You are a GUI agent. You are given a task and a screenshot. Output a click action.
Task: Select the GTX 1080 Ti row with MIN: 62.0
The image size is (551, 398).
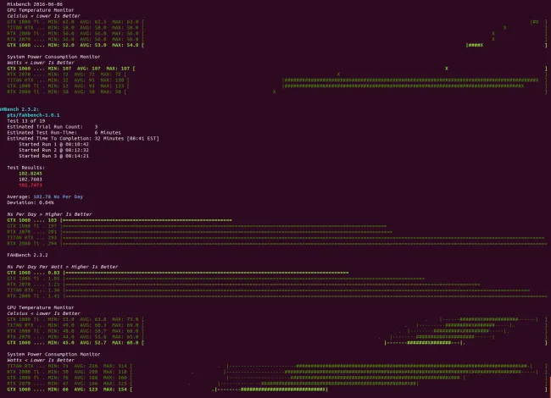point(277,22)
